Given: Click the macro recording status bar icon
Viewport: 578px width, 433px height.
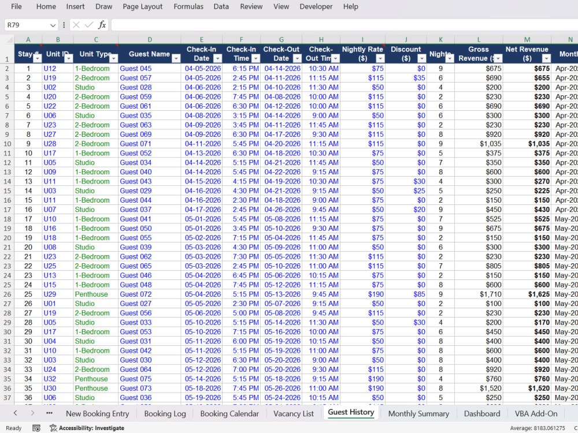Looking at the screenshot, I should pyautogui.click(x=36, y=428).
